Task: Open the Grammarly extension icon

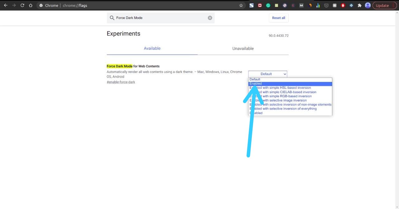Action: [x=268, y=5]
